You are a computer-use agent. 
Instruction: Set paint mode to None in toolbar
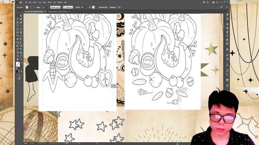(x=21, y=72)
